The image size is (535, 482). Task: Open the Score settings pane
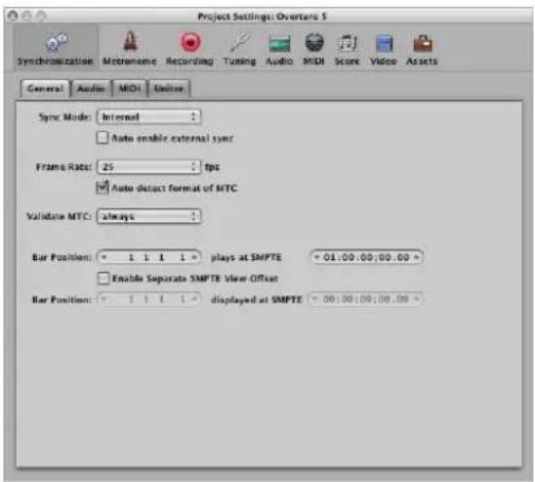pos(347,49)
